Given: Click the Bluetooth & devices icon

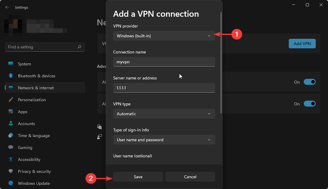Looking at the screenshot, I should 11,76.
